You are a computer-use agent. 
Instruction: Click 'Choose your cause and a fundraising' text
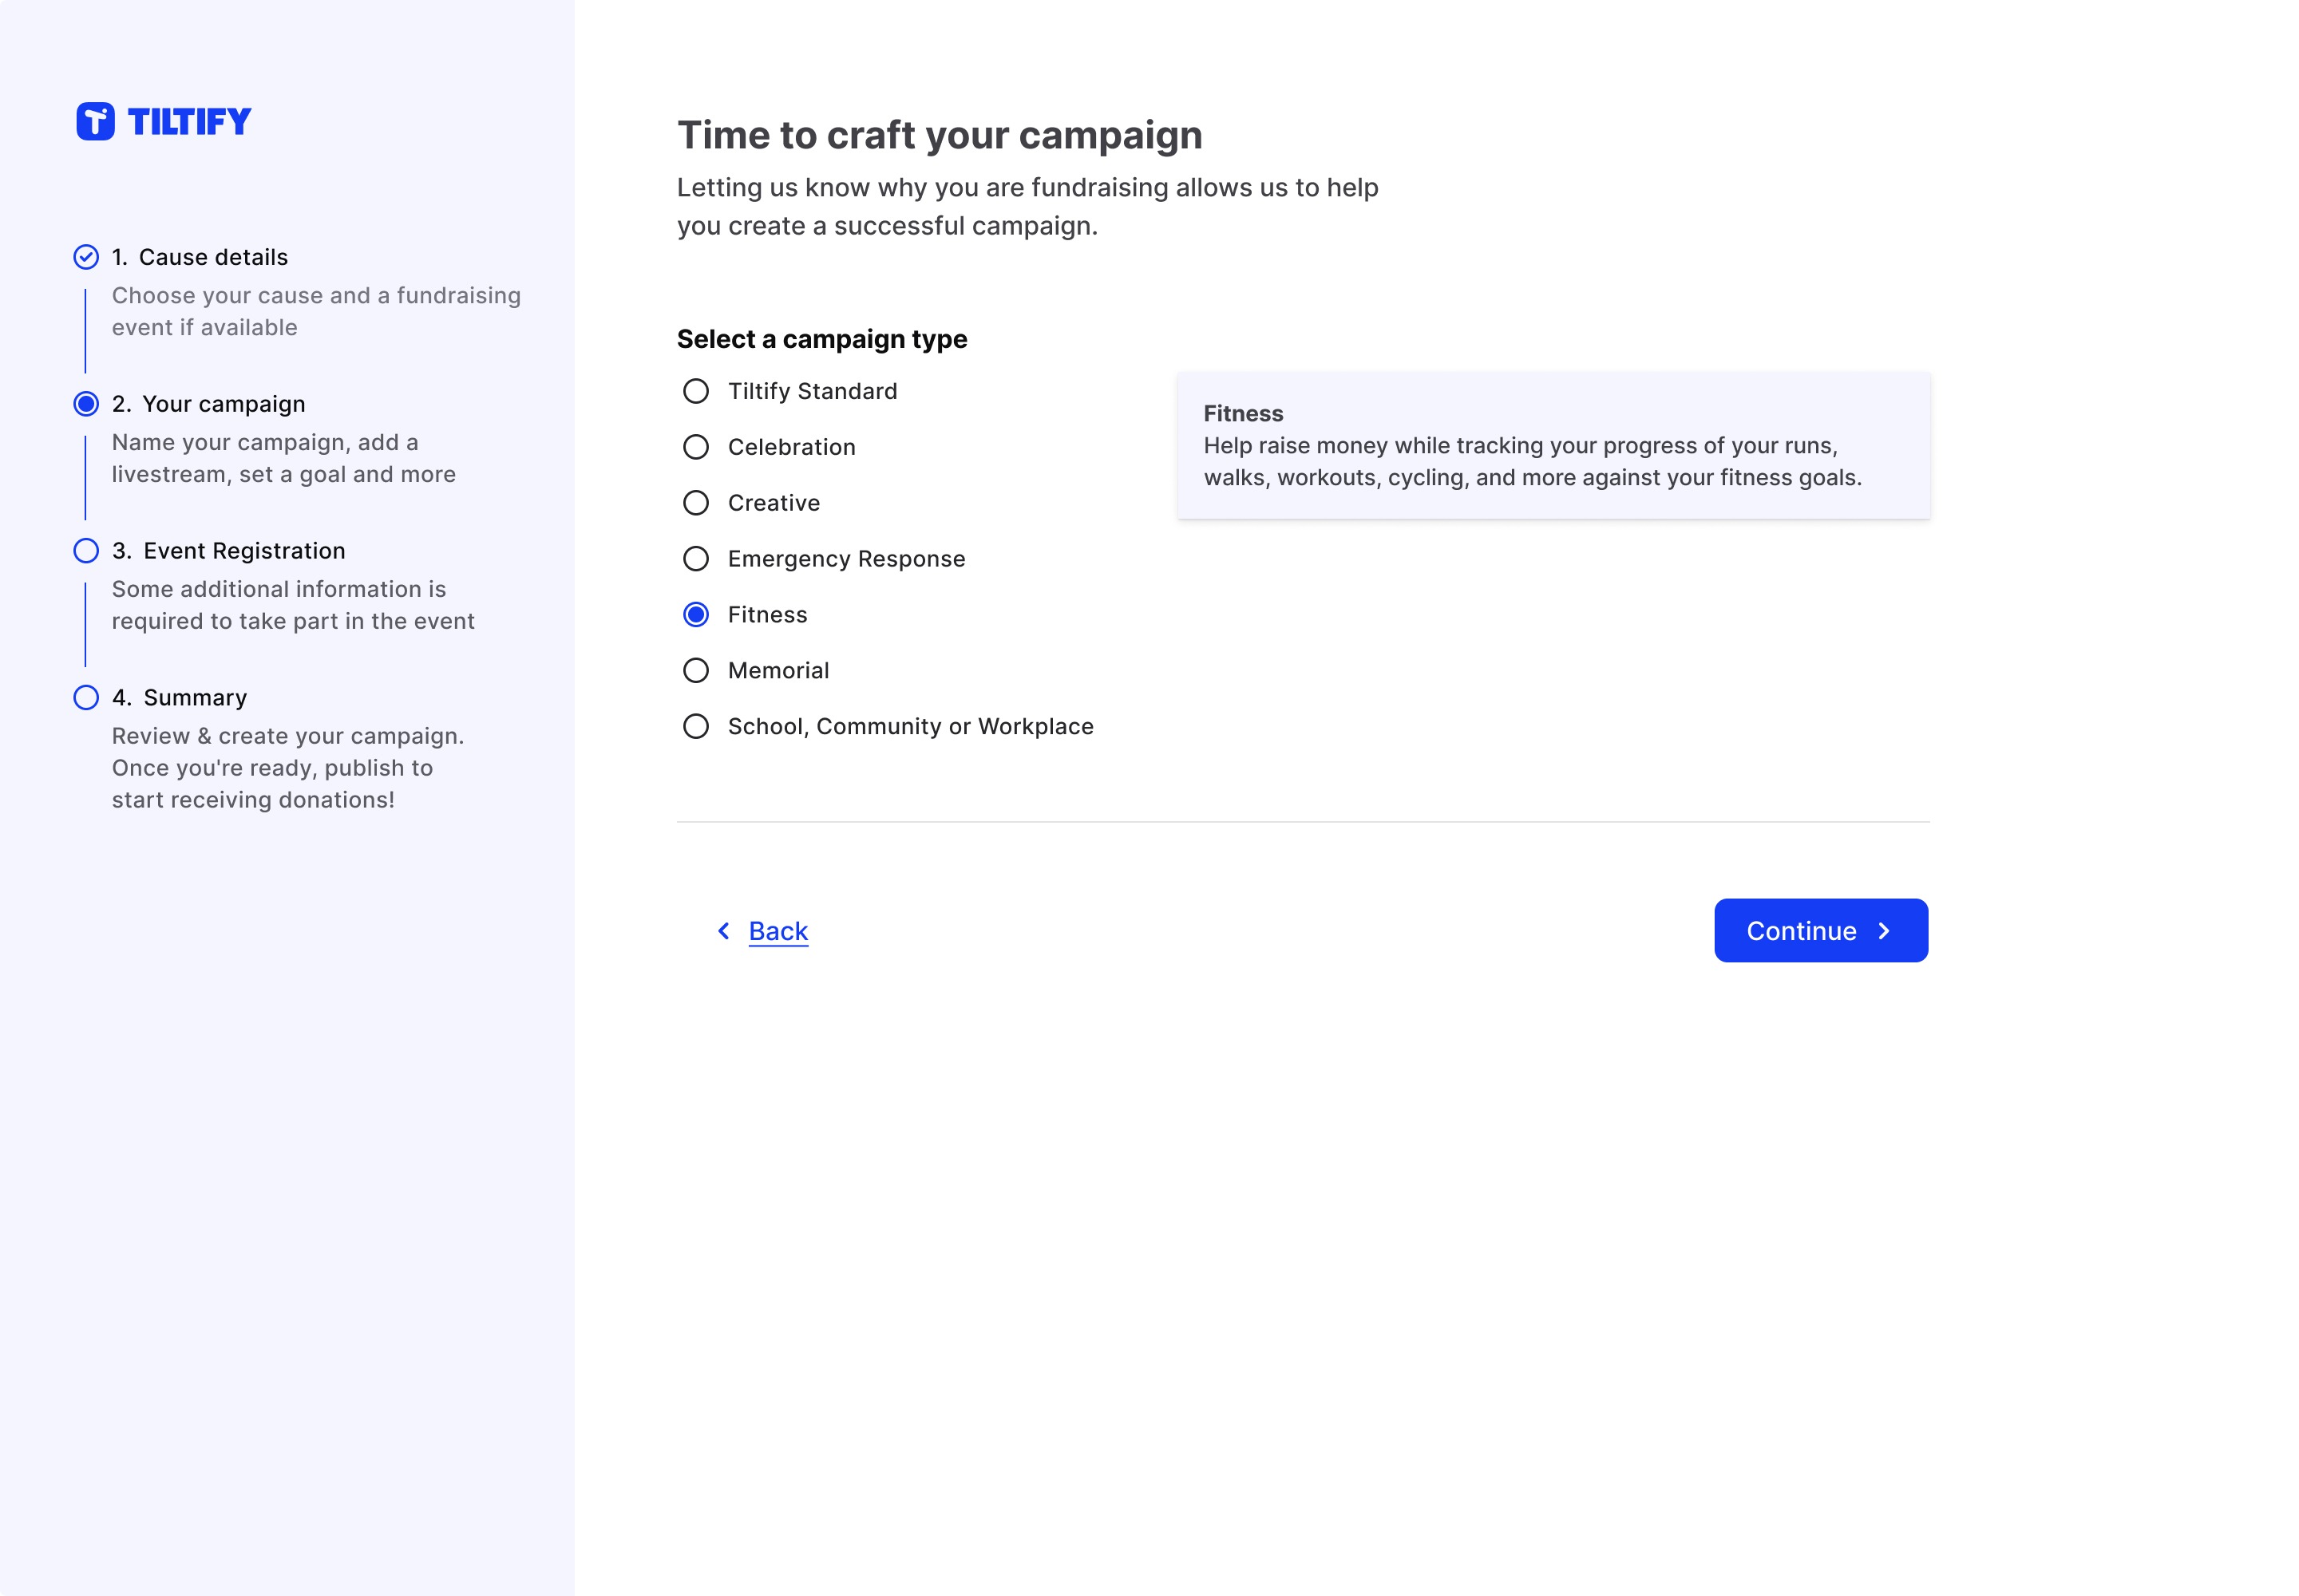pyautogui.click(x=316, y=296)
